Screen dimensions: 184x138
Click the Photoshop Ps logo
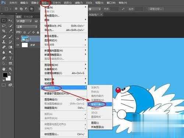3,2
